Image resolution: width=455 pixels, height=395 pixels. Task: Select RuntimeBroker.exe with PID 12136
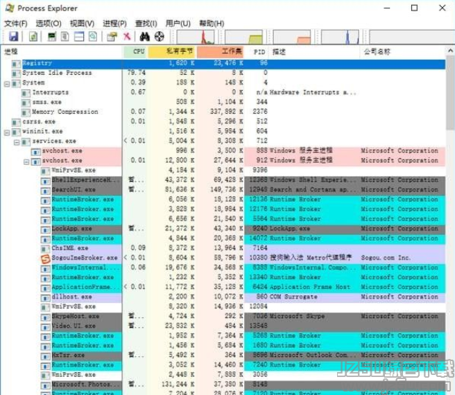tap(243, 200)
